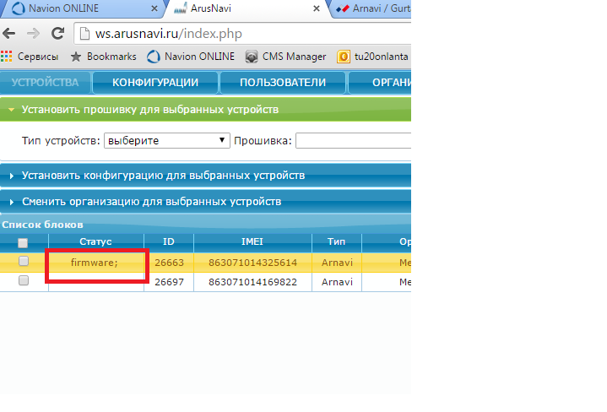Viewport: 607px width, 412px height.
Task: Expand Сменить организацию для выбранных устройств
Action: coord(151,203)
